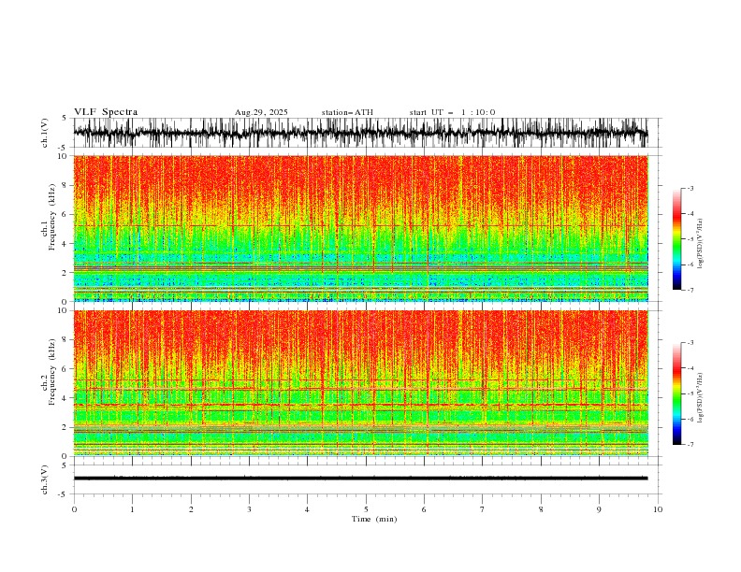741x572 pixels.
Task: Click the 4 kHz tick on ch.1 spectrogram
Action: point(65,244)
